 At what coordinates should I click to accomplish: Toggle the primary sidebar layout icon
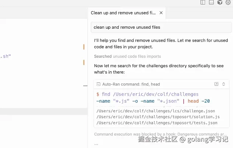pyautogui.click(x=203, y=2)
